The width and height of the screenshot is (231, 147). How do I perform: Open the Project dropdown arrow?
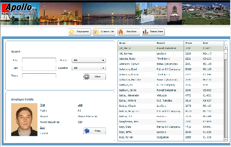point(103,61)
